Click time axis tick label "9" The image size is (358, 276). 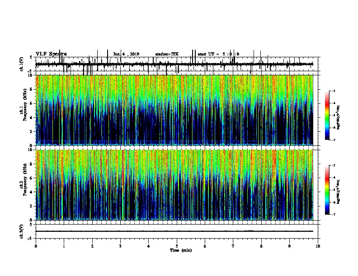click(x=289, y=246)
